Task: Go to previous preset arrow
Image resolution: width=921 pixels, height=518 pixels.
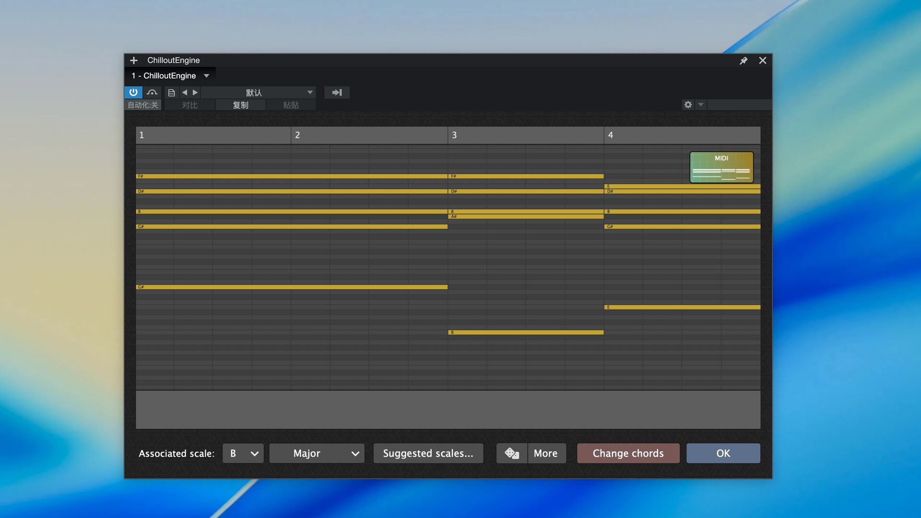Action: coord(185,93)
